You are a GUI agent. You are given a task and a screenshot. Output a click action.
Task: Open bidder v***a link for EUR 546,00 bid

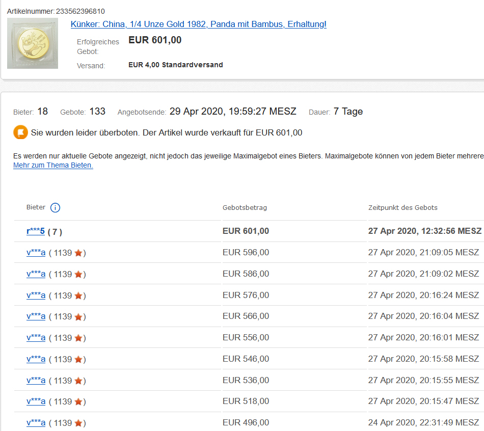[x=36, y=359]
